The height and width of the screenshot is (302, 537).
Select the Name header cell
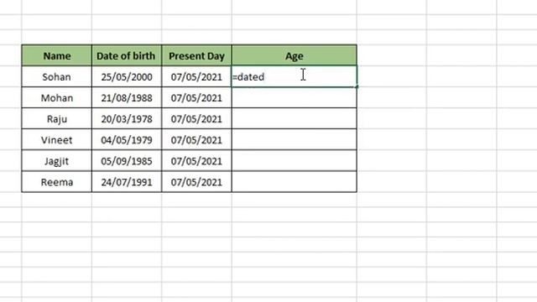point(57,55)
